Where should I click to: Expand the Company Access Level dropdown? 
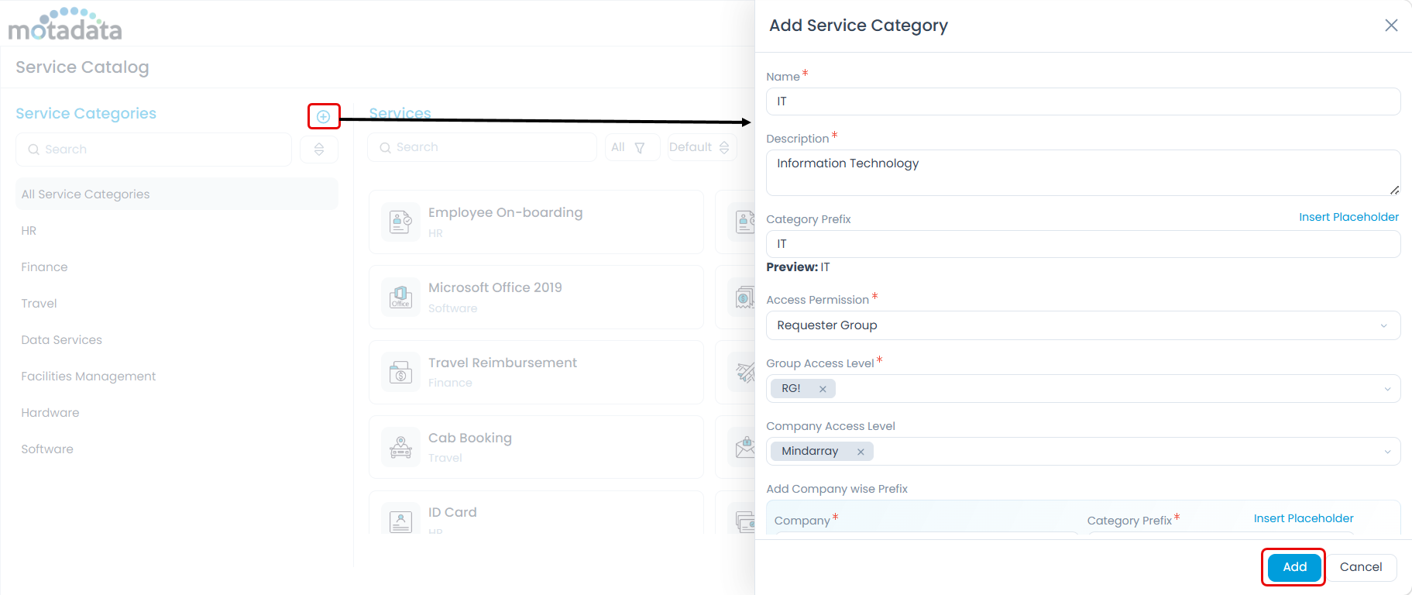pyautogui.click(x=1387, y=452)
